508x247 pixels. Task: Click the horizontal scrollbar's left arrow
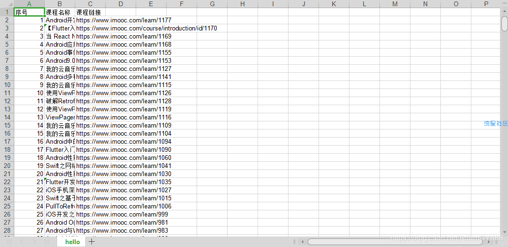(x=302, y=242)
